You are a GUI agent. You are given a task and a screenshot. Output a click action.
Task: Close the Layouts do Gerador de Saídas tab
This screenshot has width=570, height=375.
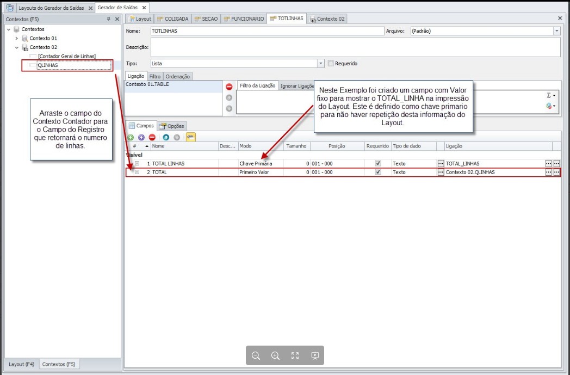click(x=90, y=8)
